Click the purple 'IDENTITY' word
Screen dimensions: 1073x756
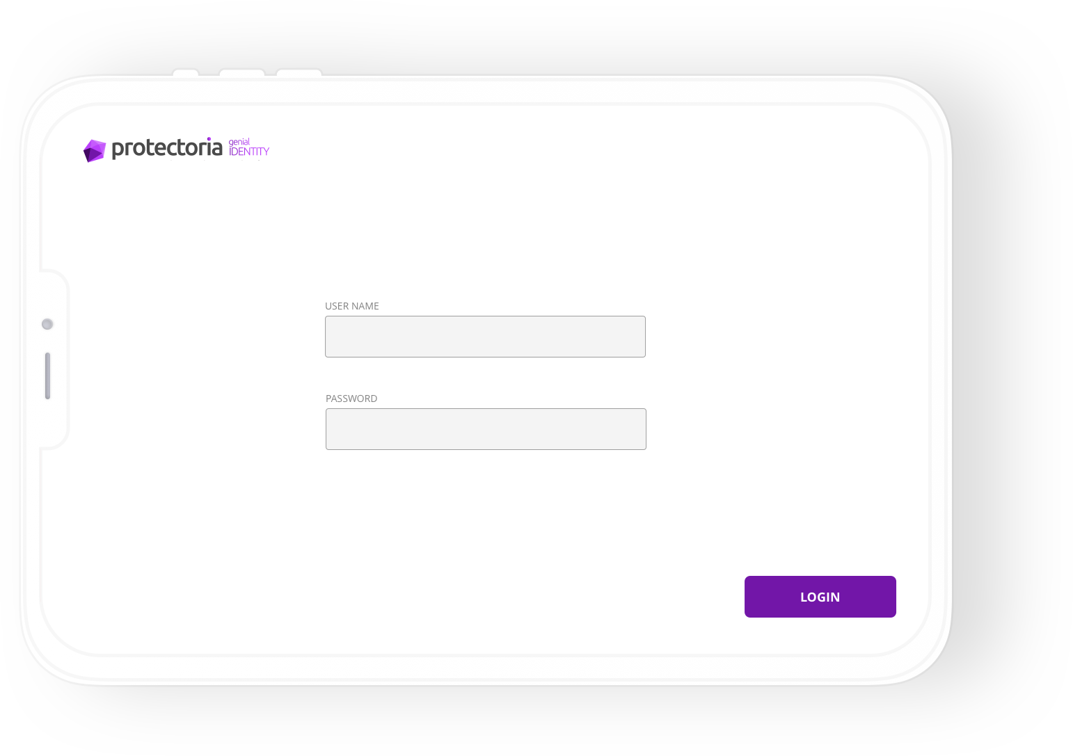click(x=249, y=152)
